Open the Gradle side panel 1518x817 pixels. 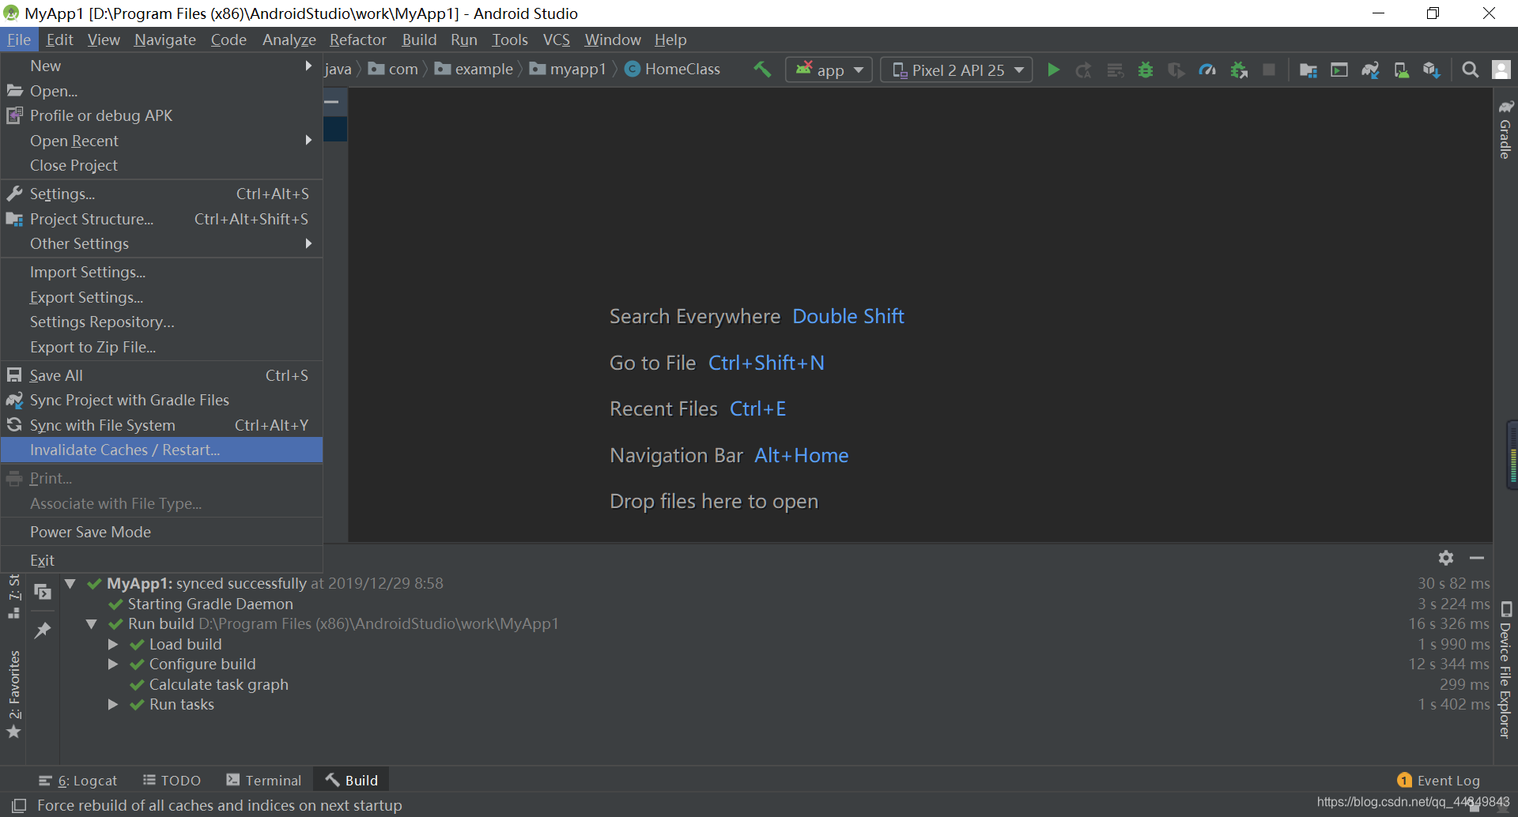tap(1505, 130)
